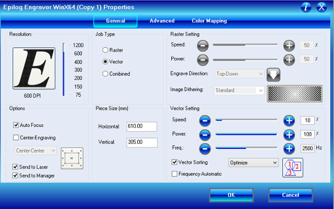Confirm settings with the OK button
Image resolution: width=334 pixels, height=209 pixels.
coord(231,195)
